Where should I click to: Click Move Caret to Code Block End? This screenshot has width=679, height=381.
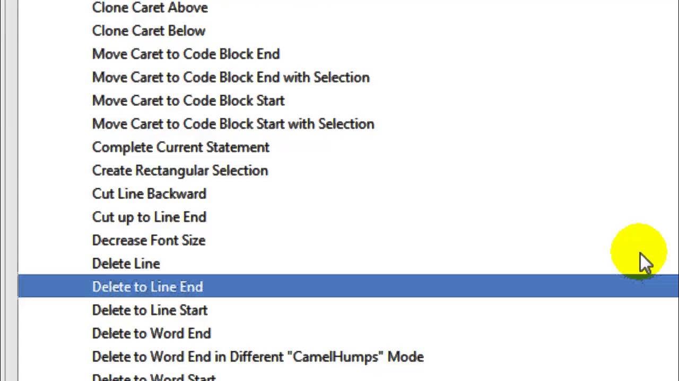point(186,54)
